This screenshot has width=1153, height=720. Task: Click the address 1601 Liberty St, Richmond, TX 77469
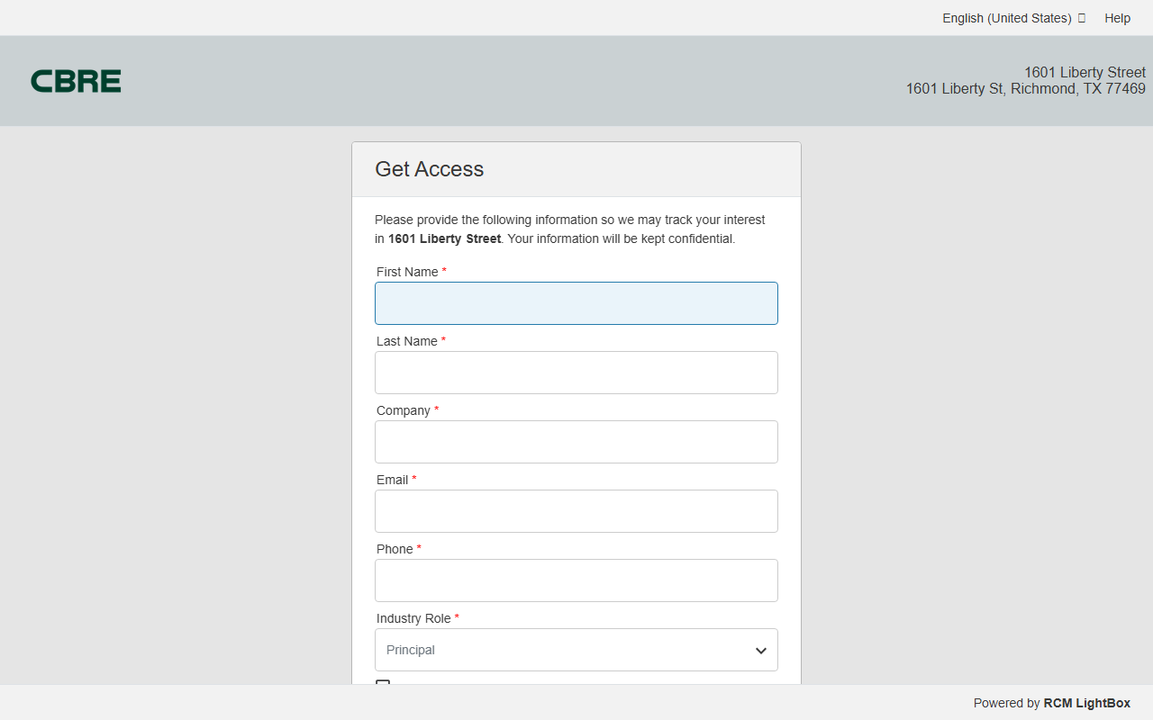click(1026, 88)
